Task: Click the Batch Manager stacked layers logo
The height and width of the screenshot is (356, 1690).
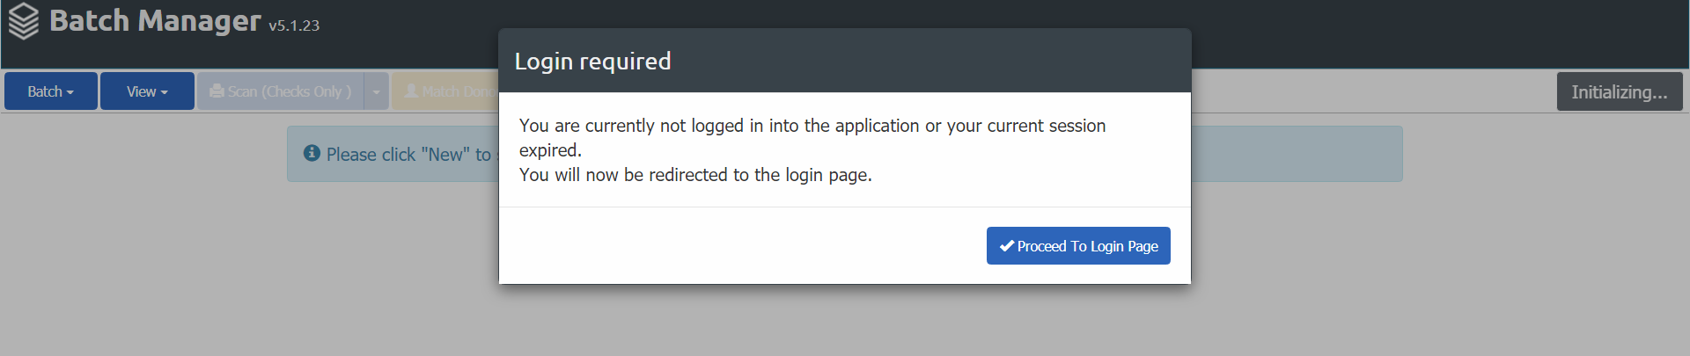Action: tap(24, 21)
